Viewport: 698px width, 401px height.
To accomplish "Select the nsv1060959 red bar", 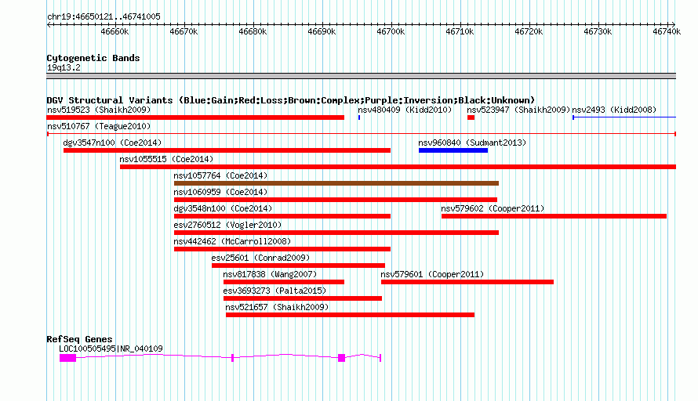I will 336,200.
